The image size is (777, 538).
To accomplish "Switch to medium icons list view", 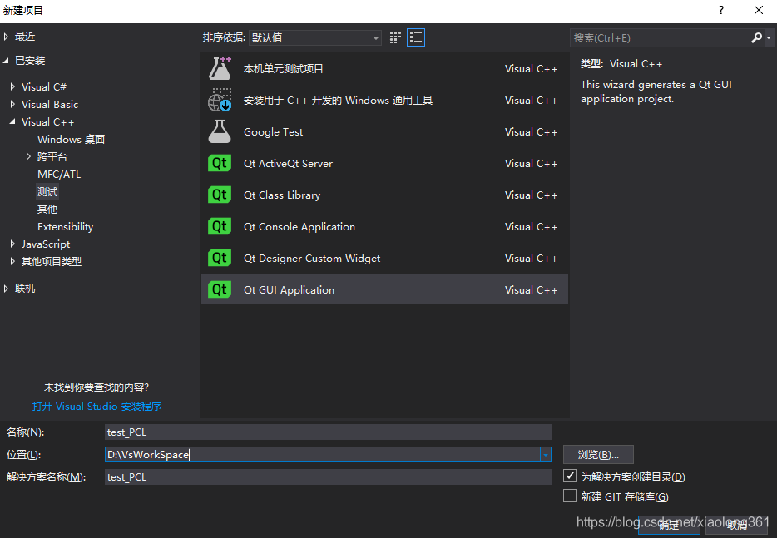I will pos(416,37).
